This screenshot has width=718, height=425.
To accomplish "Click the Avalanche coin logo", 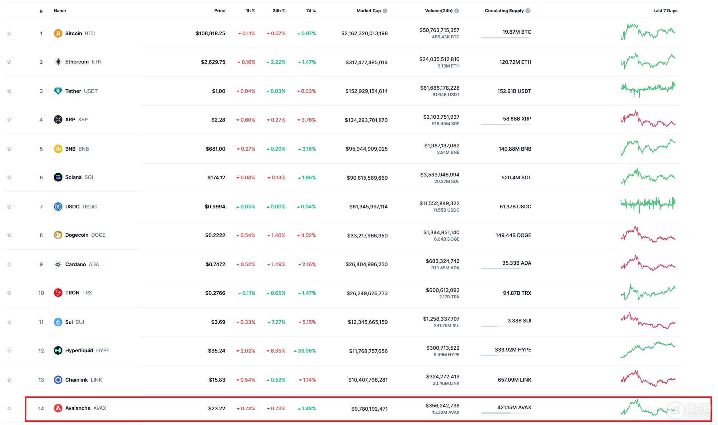I will tap(58, 408).
